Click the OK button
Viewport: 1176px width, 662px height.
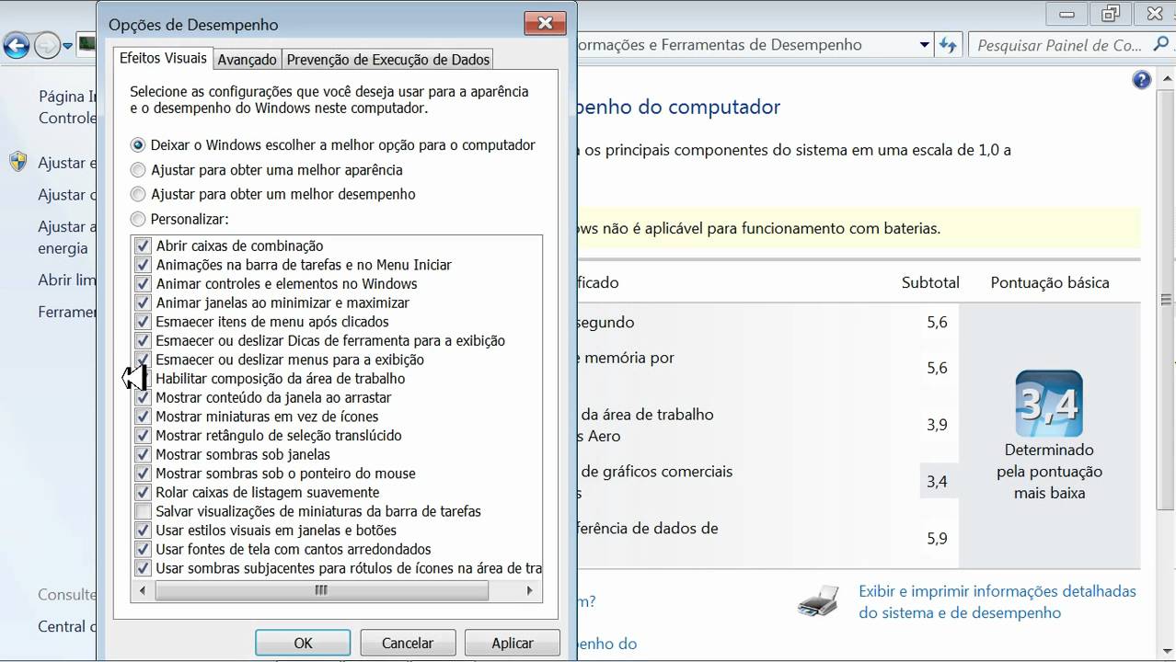coord(303,643)
